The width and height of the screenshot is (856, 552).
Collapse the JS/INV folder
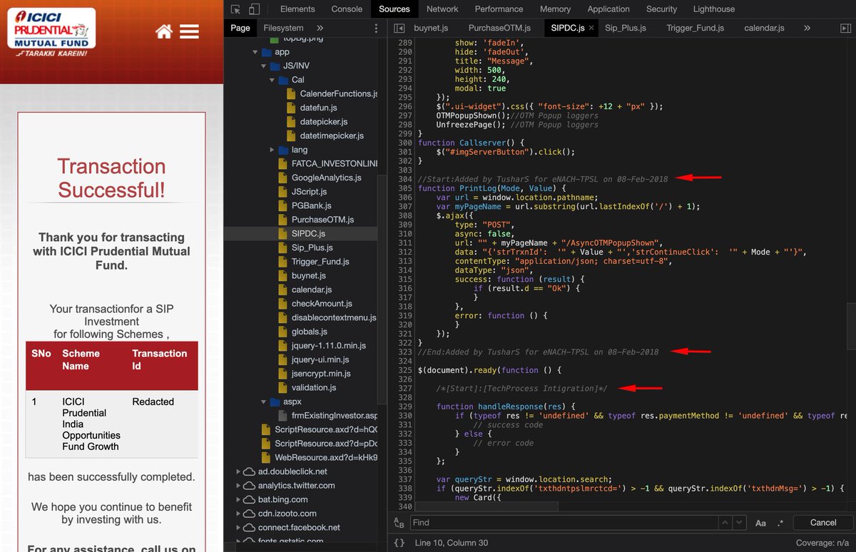click(x=264, y=66)
